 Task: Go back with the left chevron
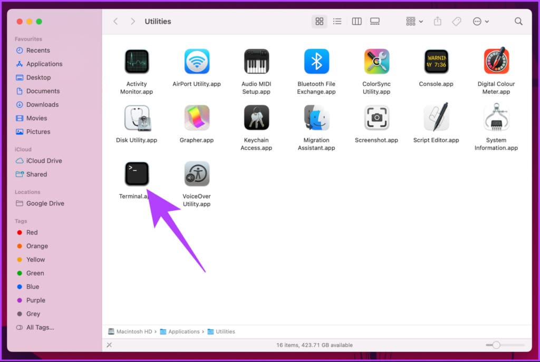tap(115, 21)
